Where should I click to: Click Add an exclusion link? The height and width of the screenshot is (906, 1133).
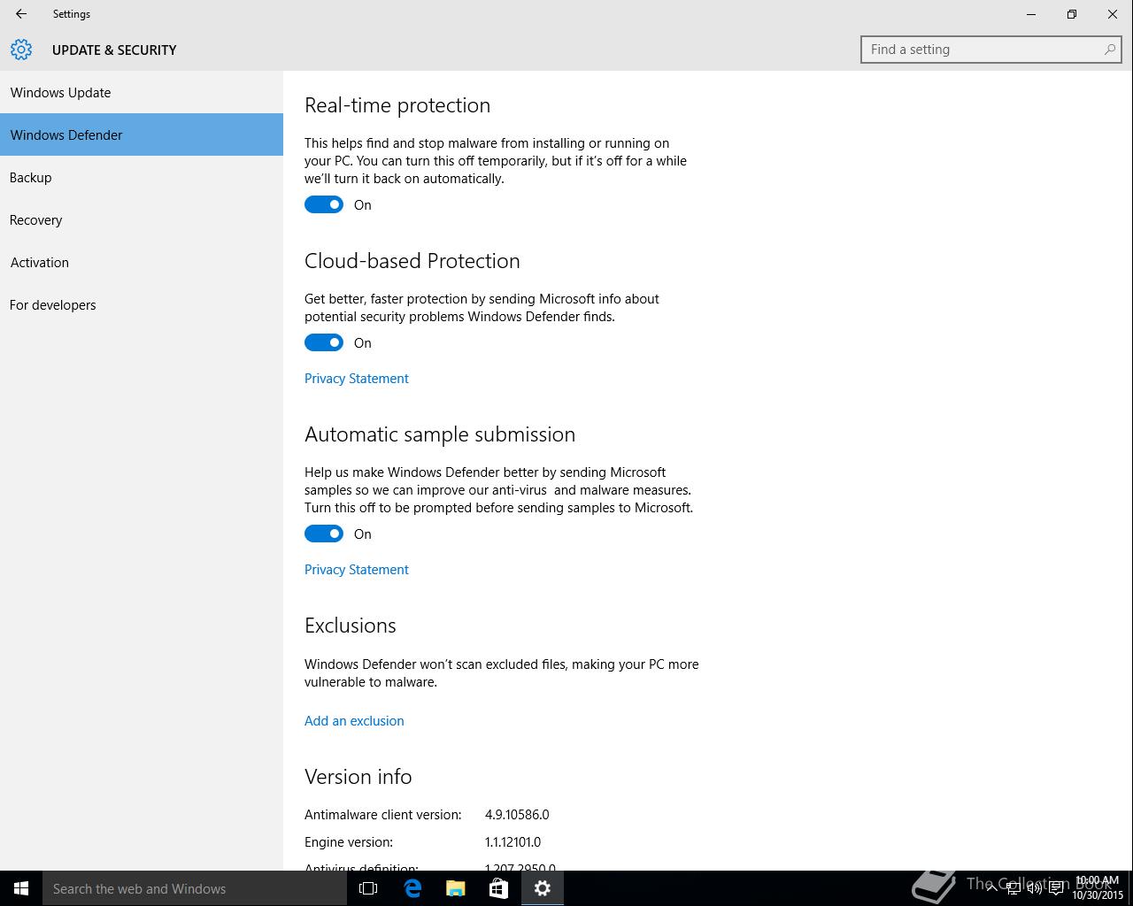(354, 720)
